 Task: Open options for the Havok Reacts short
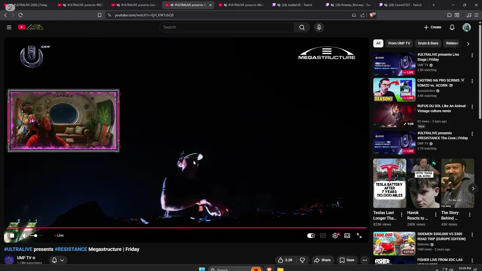tap(436, 215)
